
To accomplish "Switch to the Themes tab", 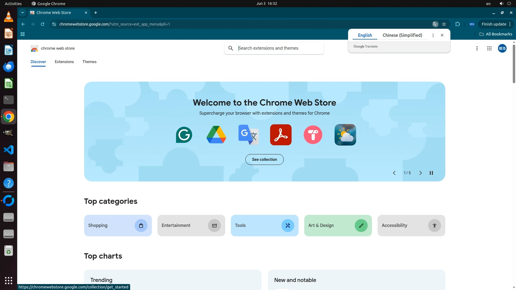I will [89, 62].
